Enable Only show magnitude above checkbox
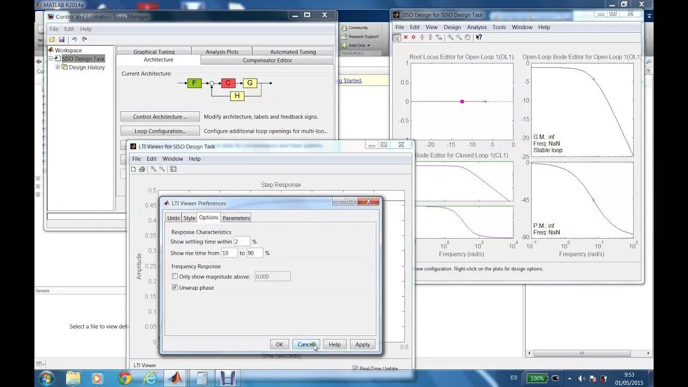Viewport: 688px width, 387px height. [175, 276]
